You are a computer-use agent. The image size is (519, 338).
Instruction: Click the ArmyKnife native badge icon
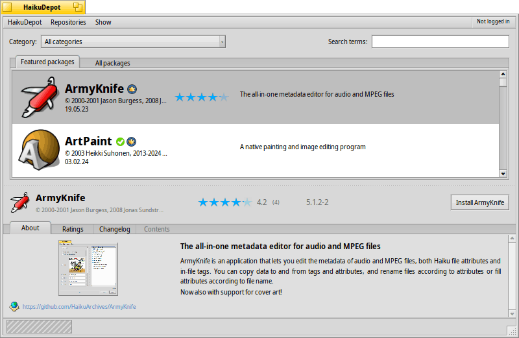point(132,89)
